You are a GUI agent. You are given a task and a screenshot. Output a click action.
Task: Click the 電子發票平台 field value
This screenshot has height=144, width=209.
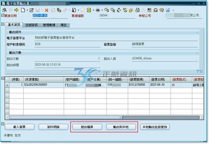click(x=116, y=38)
